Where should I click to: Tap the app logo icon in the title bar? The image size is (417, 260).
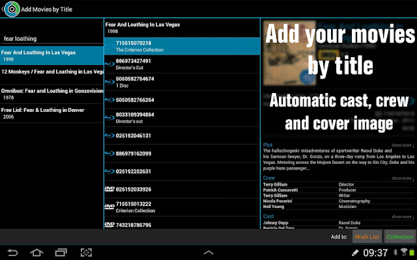[x=12, y=9]
